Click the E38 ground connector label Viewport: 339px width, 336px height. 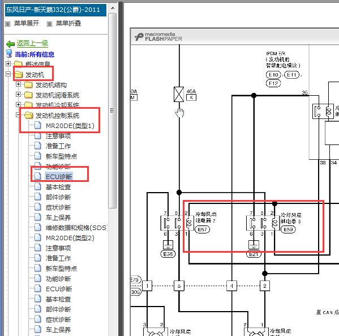click(x=168, y=254)
